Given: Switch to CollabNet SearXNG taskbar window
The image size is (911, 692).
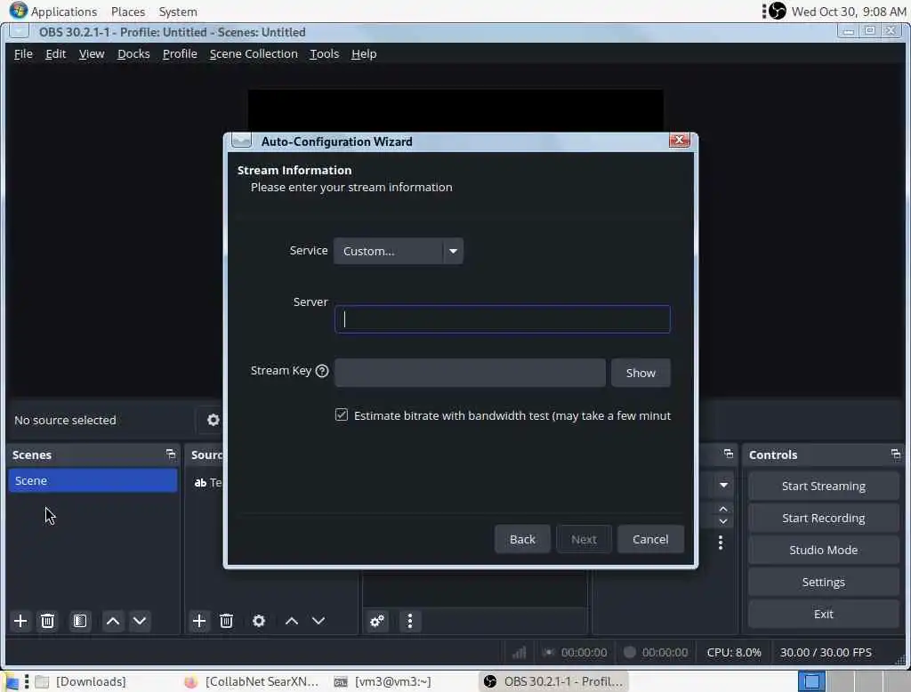Looking at the screenshot, I should pyautogui.click(x=252, y=681).
